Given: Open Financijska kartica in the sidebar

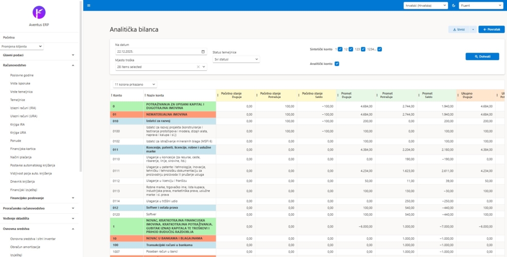Looking at the screenshot, I should point(24,149).
